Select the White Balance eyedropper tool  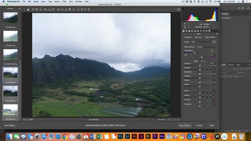(x=33, y=9)
